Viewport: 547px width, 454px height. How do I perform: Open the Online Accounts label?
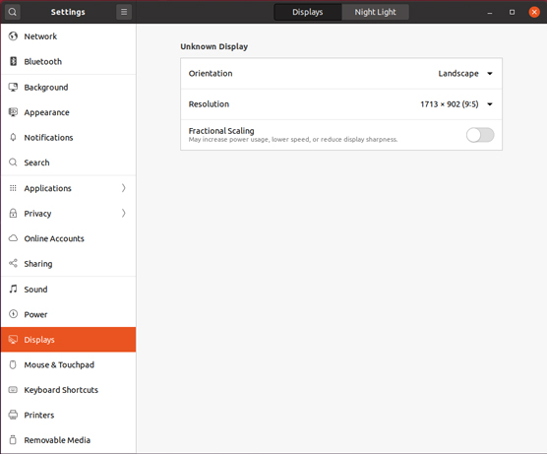54,238
